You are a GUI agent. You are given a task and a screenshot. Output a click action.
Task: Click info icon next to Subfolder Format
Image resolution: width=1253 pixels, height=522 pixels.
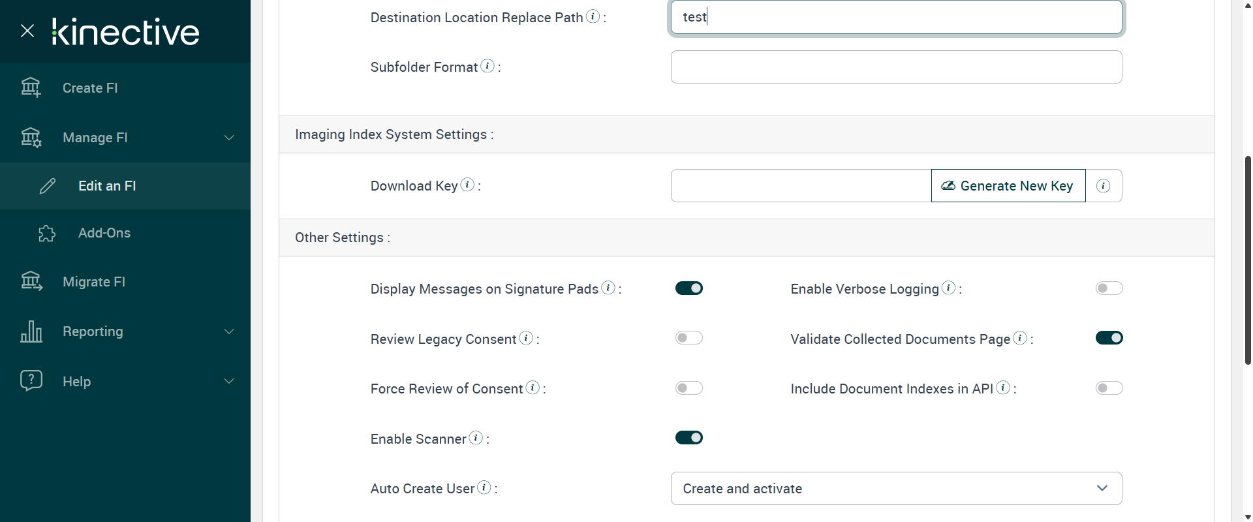click(x=487, y=66)
